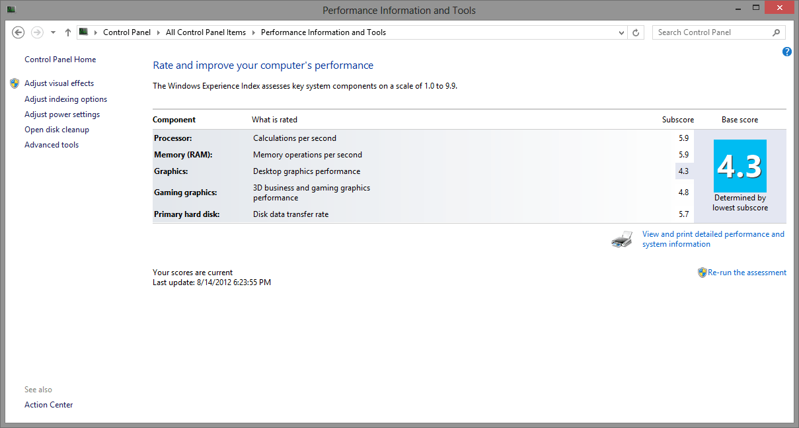799x428 pixels.
Task: Expand the chevron after All Control Panel Items
Action: tap(253, 32)
